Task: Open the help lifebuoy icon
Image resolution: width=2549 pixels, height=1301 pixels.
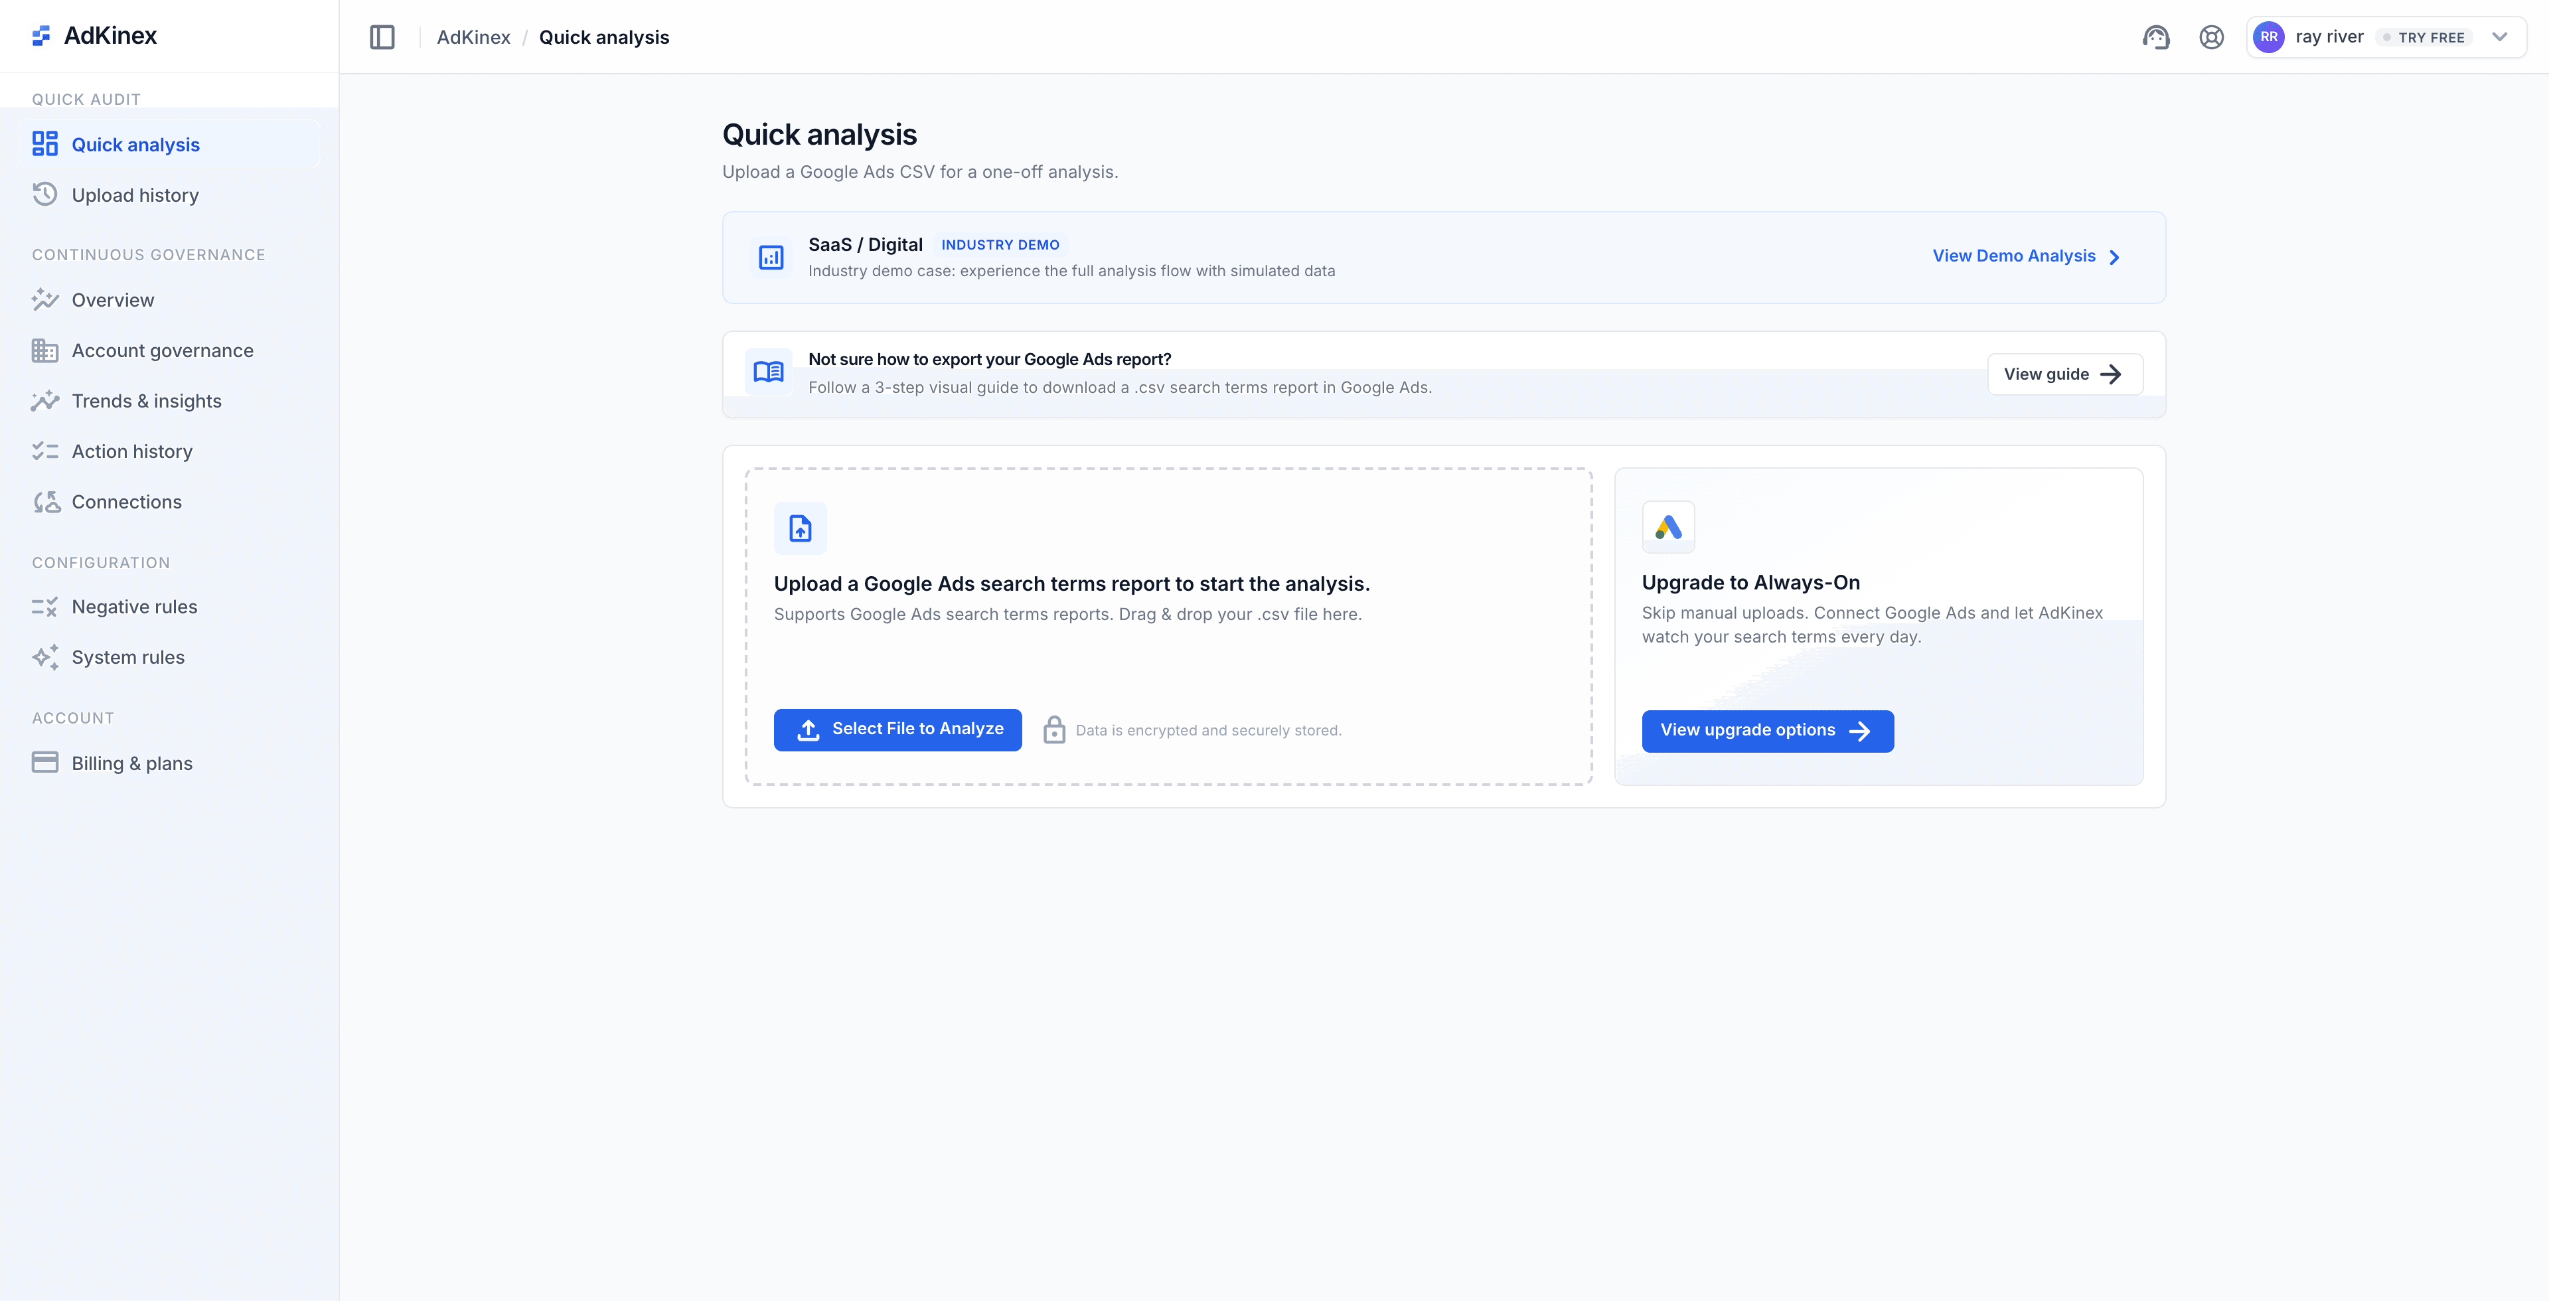Action: pyautogui.click(x=2210, y=38)
